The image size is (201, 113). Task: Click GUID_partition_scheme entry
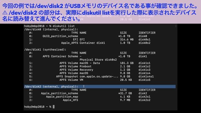click(60, 36)
